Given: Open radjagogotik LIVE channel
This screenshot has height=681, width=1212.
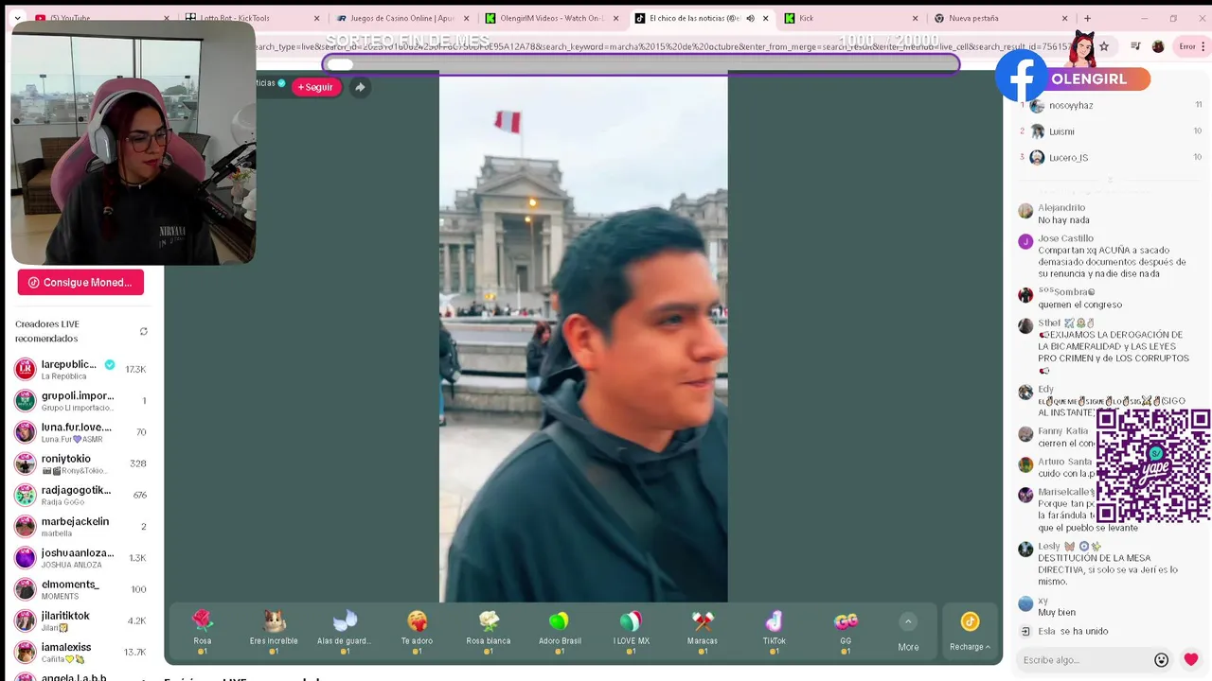Looking at the screenshot, I should (81, 495).
